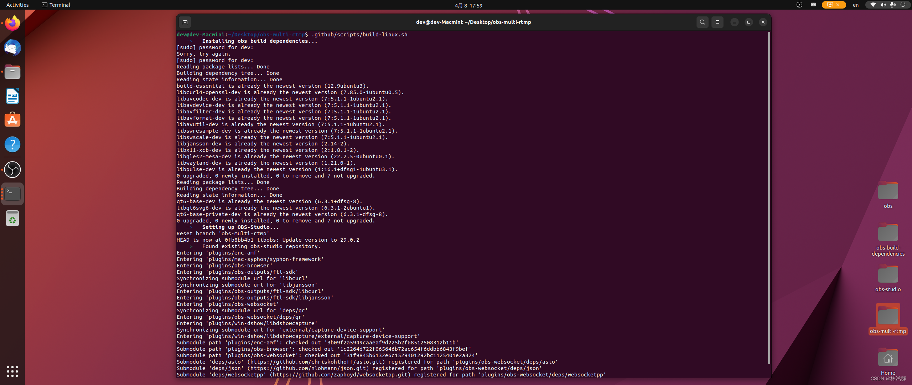
Task: Open the Files manager in dock
Action: point(12,72)
